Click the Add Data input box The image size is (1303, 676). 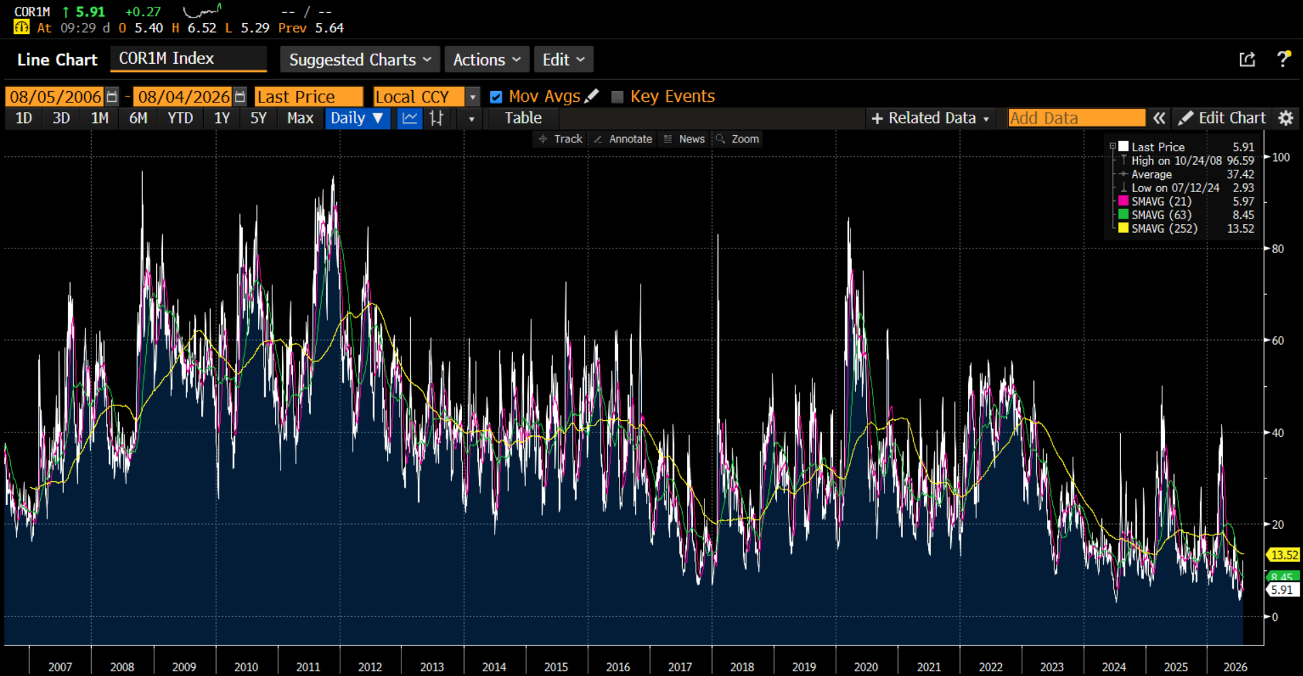point(1077,118)
